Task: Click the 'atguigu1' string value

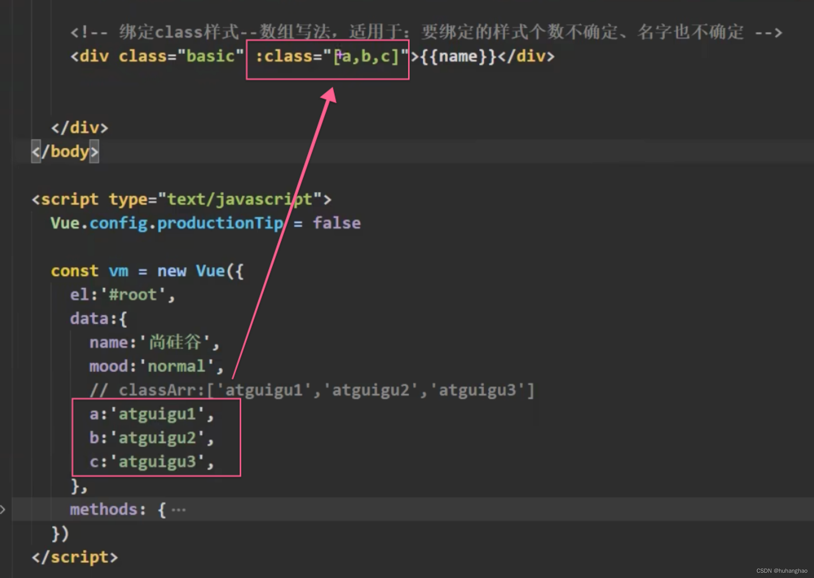Action: pyautogui.click(x=157, y=414)
